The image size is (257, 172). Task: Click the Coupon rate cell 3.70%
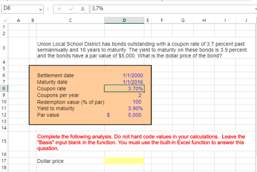pos(124,89)
